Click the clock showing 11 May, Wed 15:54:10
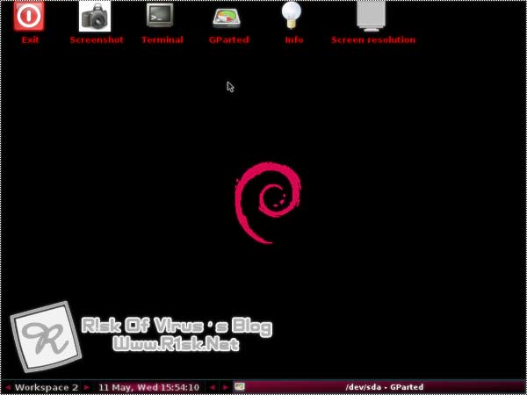The height and width of the screenshot is (395, 527). [149, 387]
